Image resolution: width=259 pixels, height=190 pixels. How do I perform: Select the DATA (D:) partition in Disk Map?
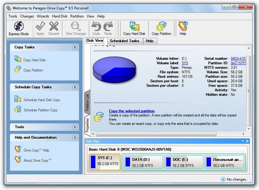point(143,162)
